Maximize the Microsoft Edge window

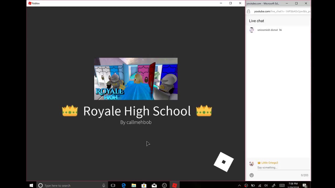(296, 3)
